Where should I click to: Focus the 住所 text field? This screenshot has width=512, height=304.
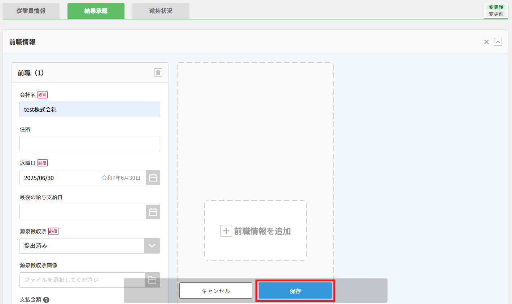coord(89,143)
